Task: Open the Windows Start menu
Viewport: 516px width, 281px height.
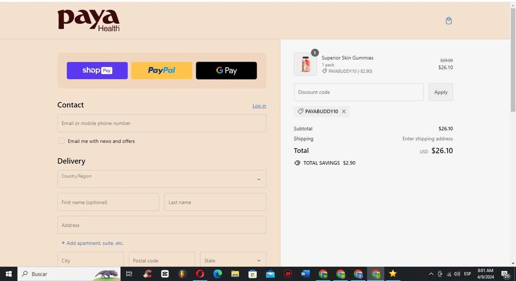Action: coord(9,274)
